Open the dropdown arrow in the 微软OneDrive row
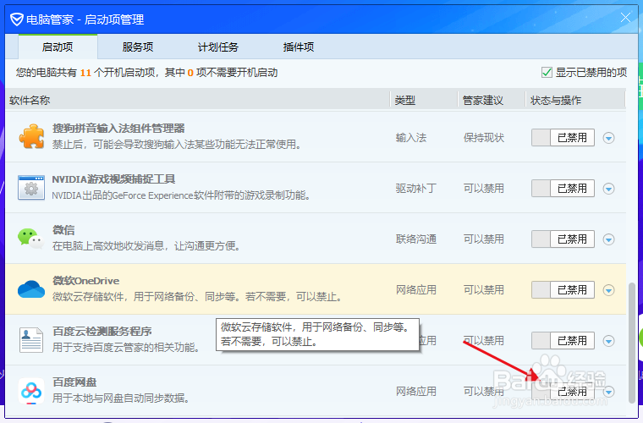This screenshot has width=643, height=423. (608, 290)
